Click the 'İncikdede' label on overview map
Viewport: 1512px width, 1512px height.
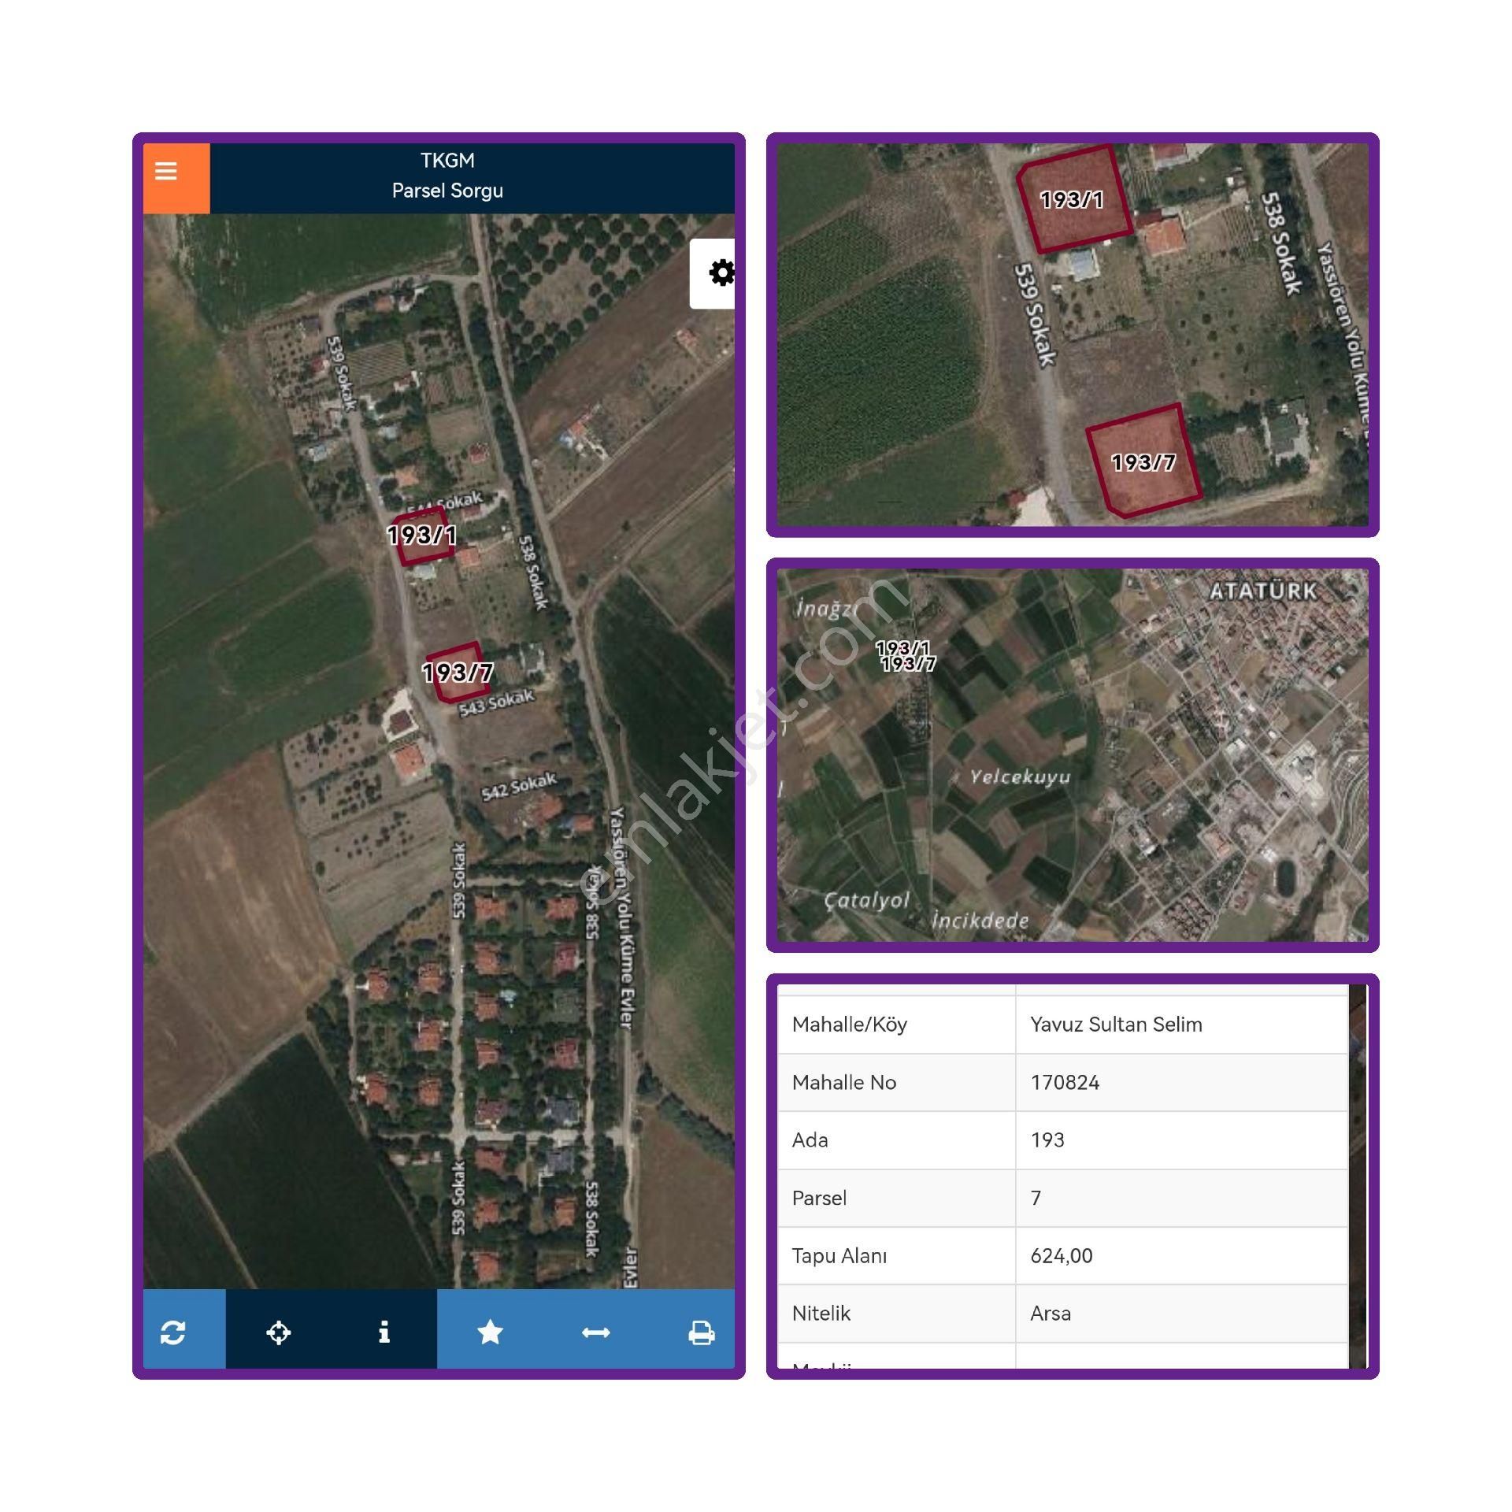(980, 921)
